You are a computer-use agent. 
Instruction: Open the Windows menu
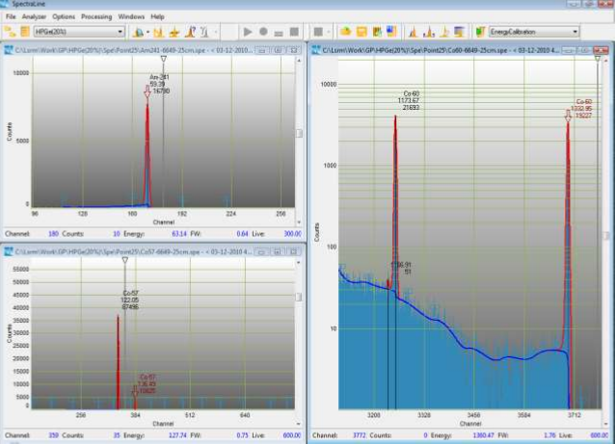(131, 16)
